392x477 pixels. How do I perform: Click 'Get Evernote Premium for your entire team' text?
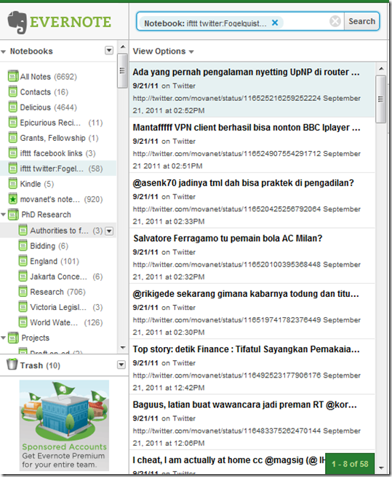pos(63,460)
